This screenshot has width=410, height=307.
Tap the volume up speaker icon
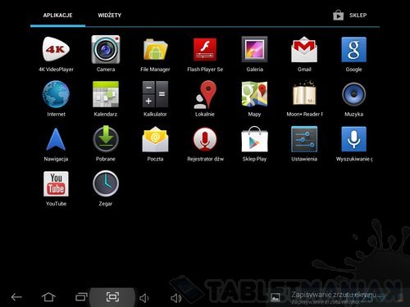[x=175, y=298]
